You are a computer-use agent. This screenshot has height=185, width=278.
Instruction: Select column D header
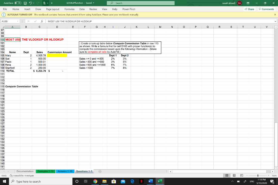pyautogui.click(x=57, y=27)
